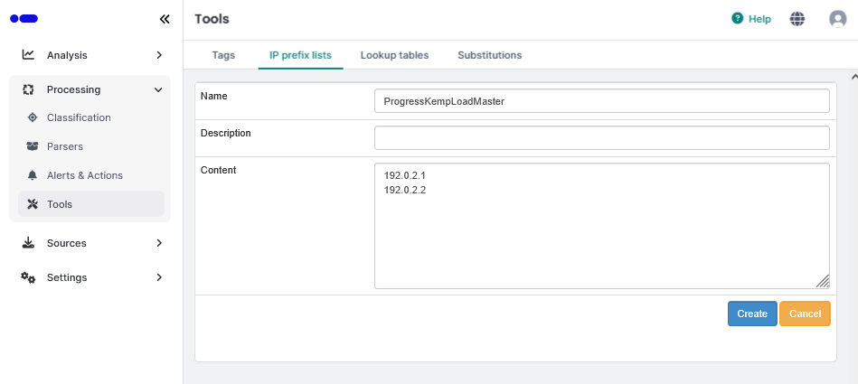The image size is (858, 384).
Task: Expand the Analysis menu chevron
Action: click(159, 55)
